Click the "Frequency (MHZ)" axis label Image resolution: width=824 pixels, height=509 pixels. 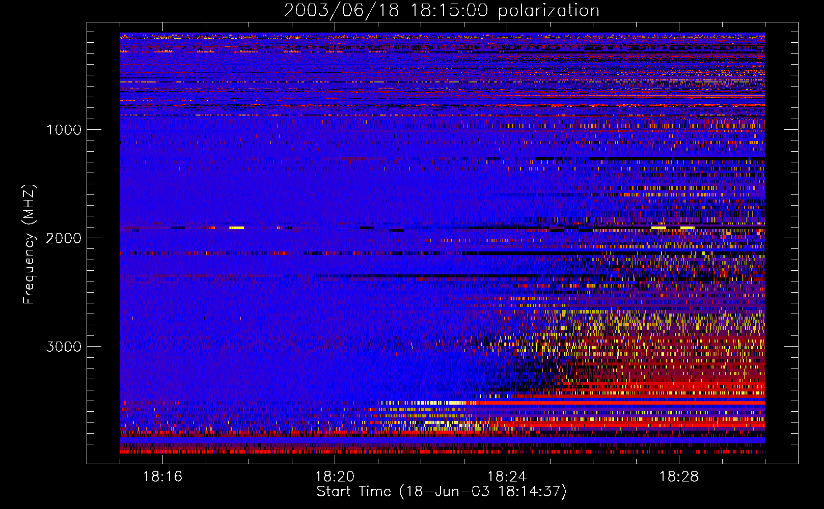(29, 244)
